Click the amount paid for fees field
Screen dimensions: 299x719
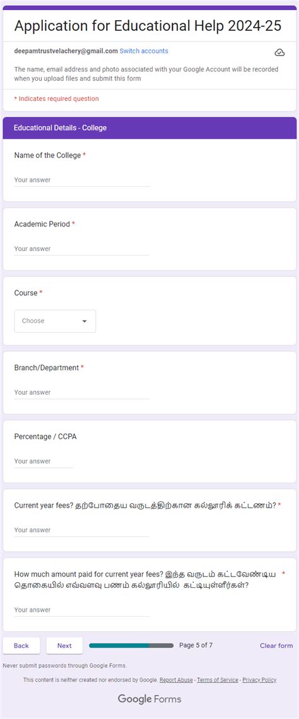[x=81, y=611]
